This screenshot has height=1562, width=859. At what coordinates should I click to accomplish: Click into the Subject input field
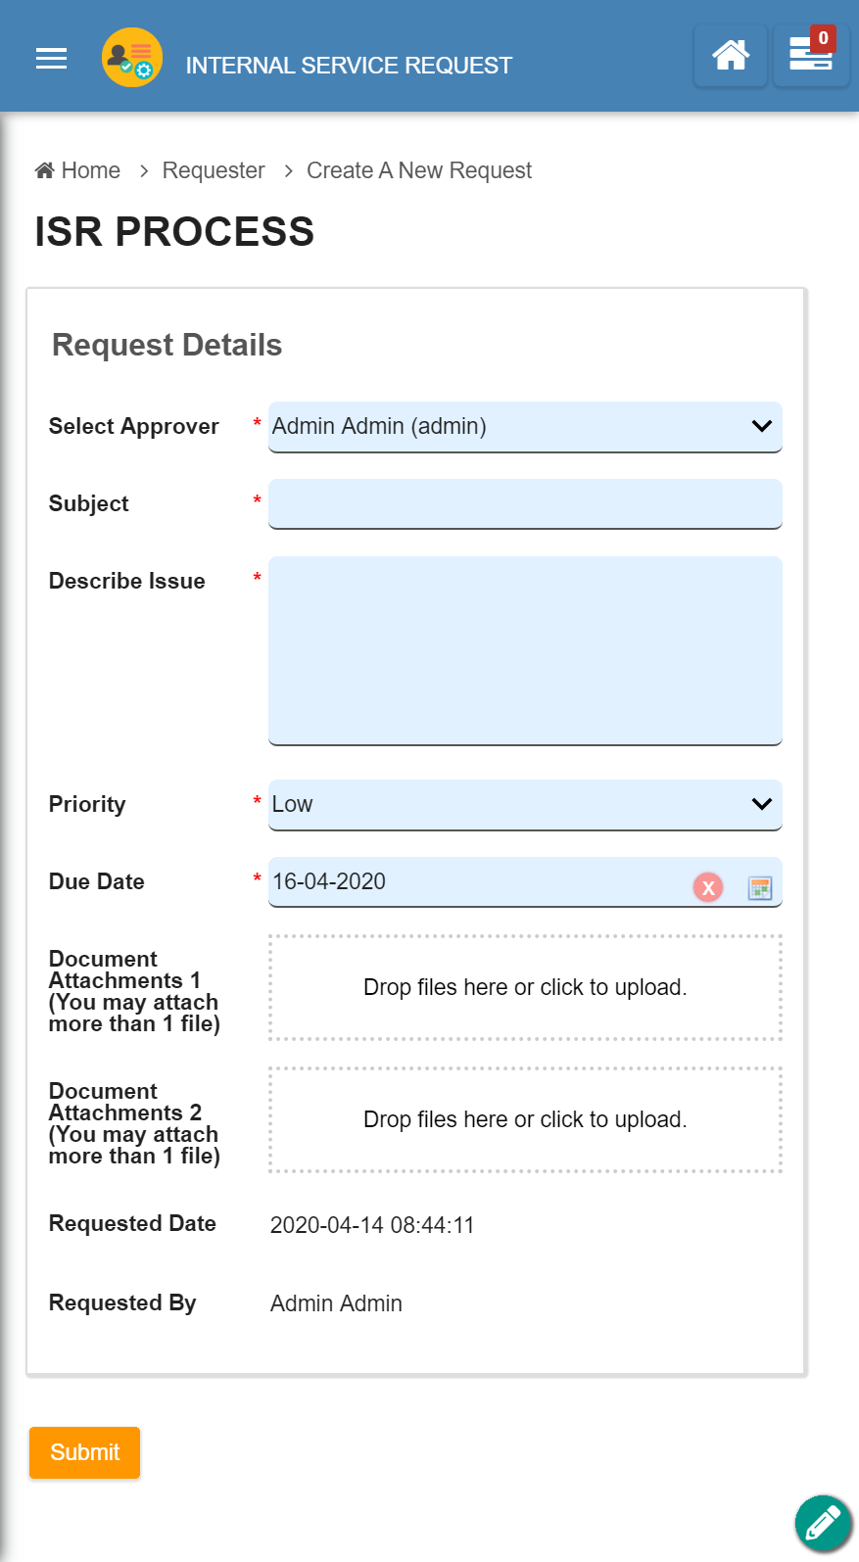point(525,503)
